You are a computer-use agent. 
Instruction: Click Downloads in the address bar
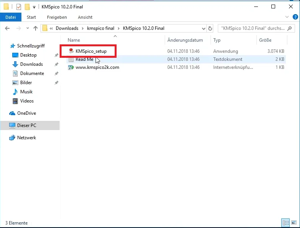point(67,28)
